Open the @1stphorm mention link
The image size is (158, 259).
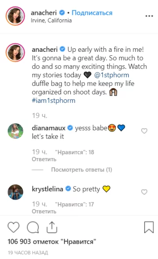(111, 75)
